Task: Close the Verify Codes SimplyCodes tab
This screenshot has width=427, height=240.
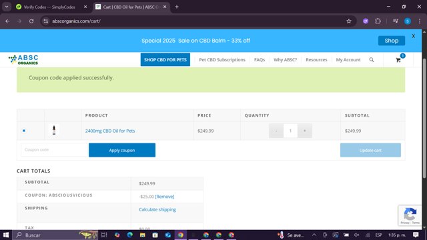Action: point(85,7)
